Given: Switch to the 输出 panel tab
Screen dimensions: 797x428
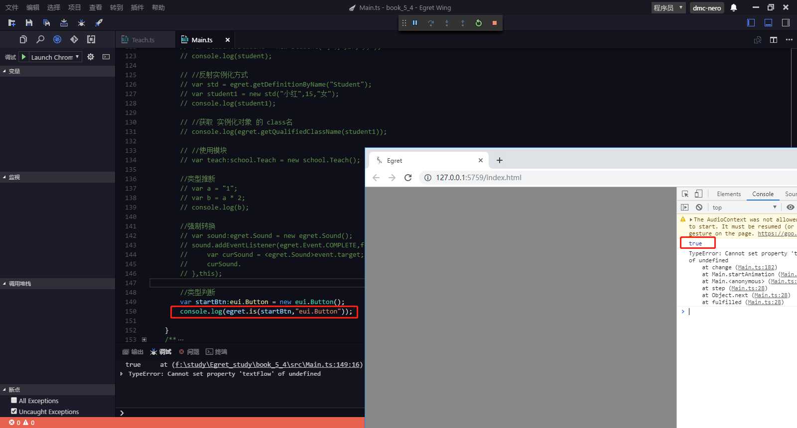Looking at the screenshot, I should point(133,352).
